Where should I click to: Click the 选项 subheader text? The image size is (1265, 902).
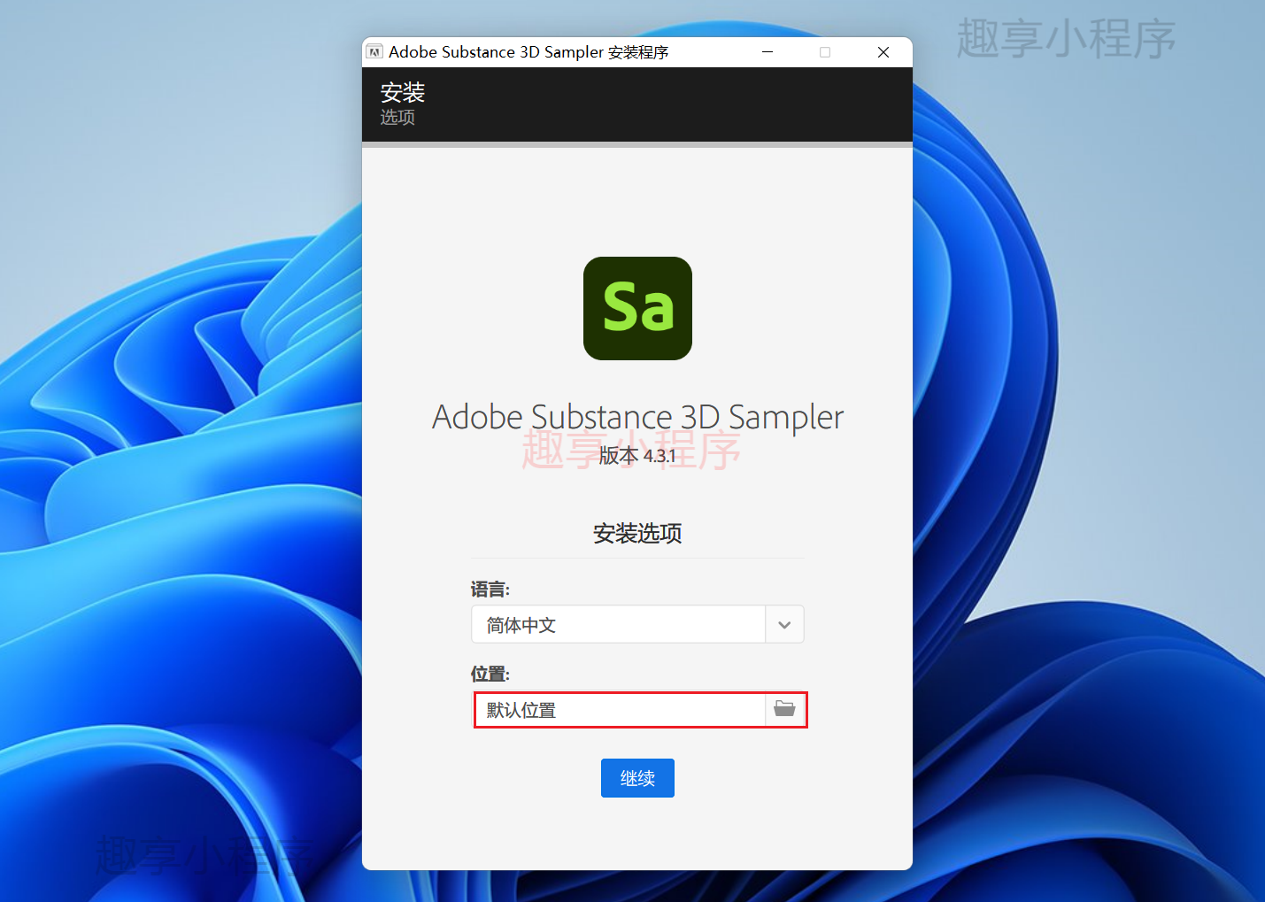[397, 117]
